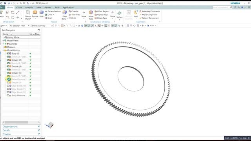Expand the Model Views node

3,41
